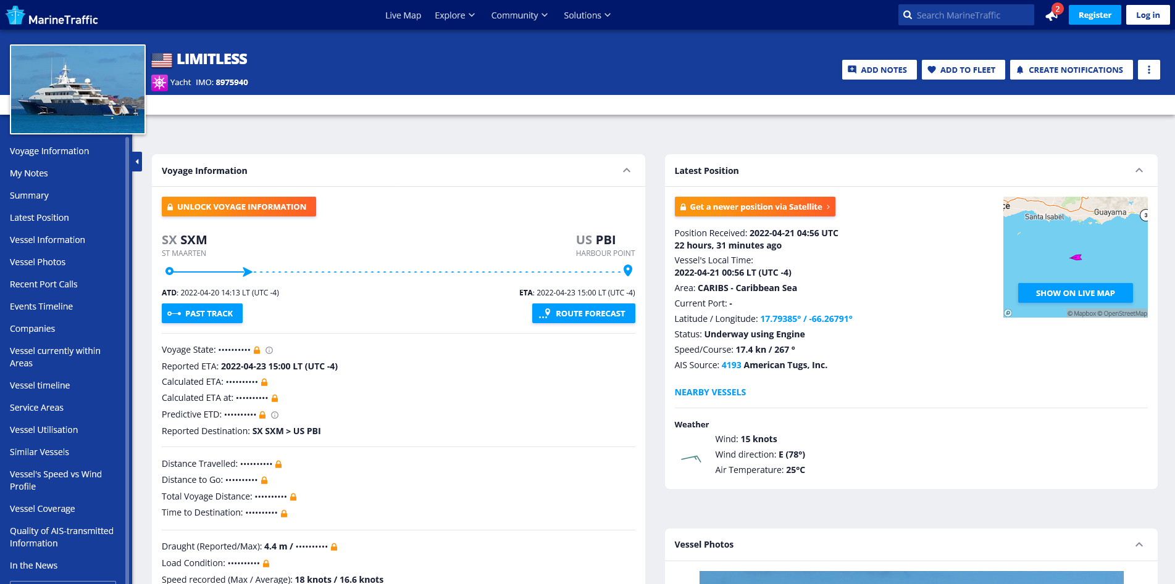The image size is (1175, 584).
Task: Collapse the left sidebar with arrow handle
Action: coord(137,162)
